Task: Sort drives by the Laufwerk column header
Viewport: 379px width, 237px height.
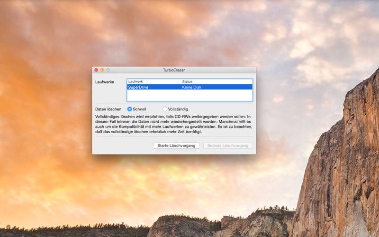Action: click(x=142, y=82)
